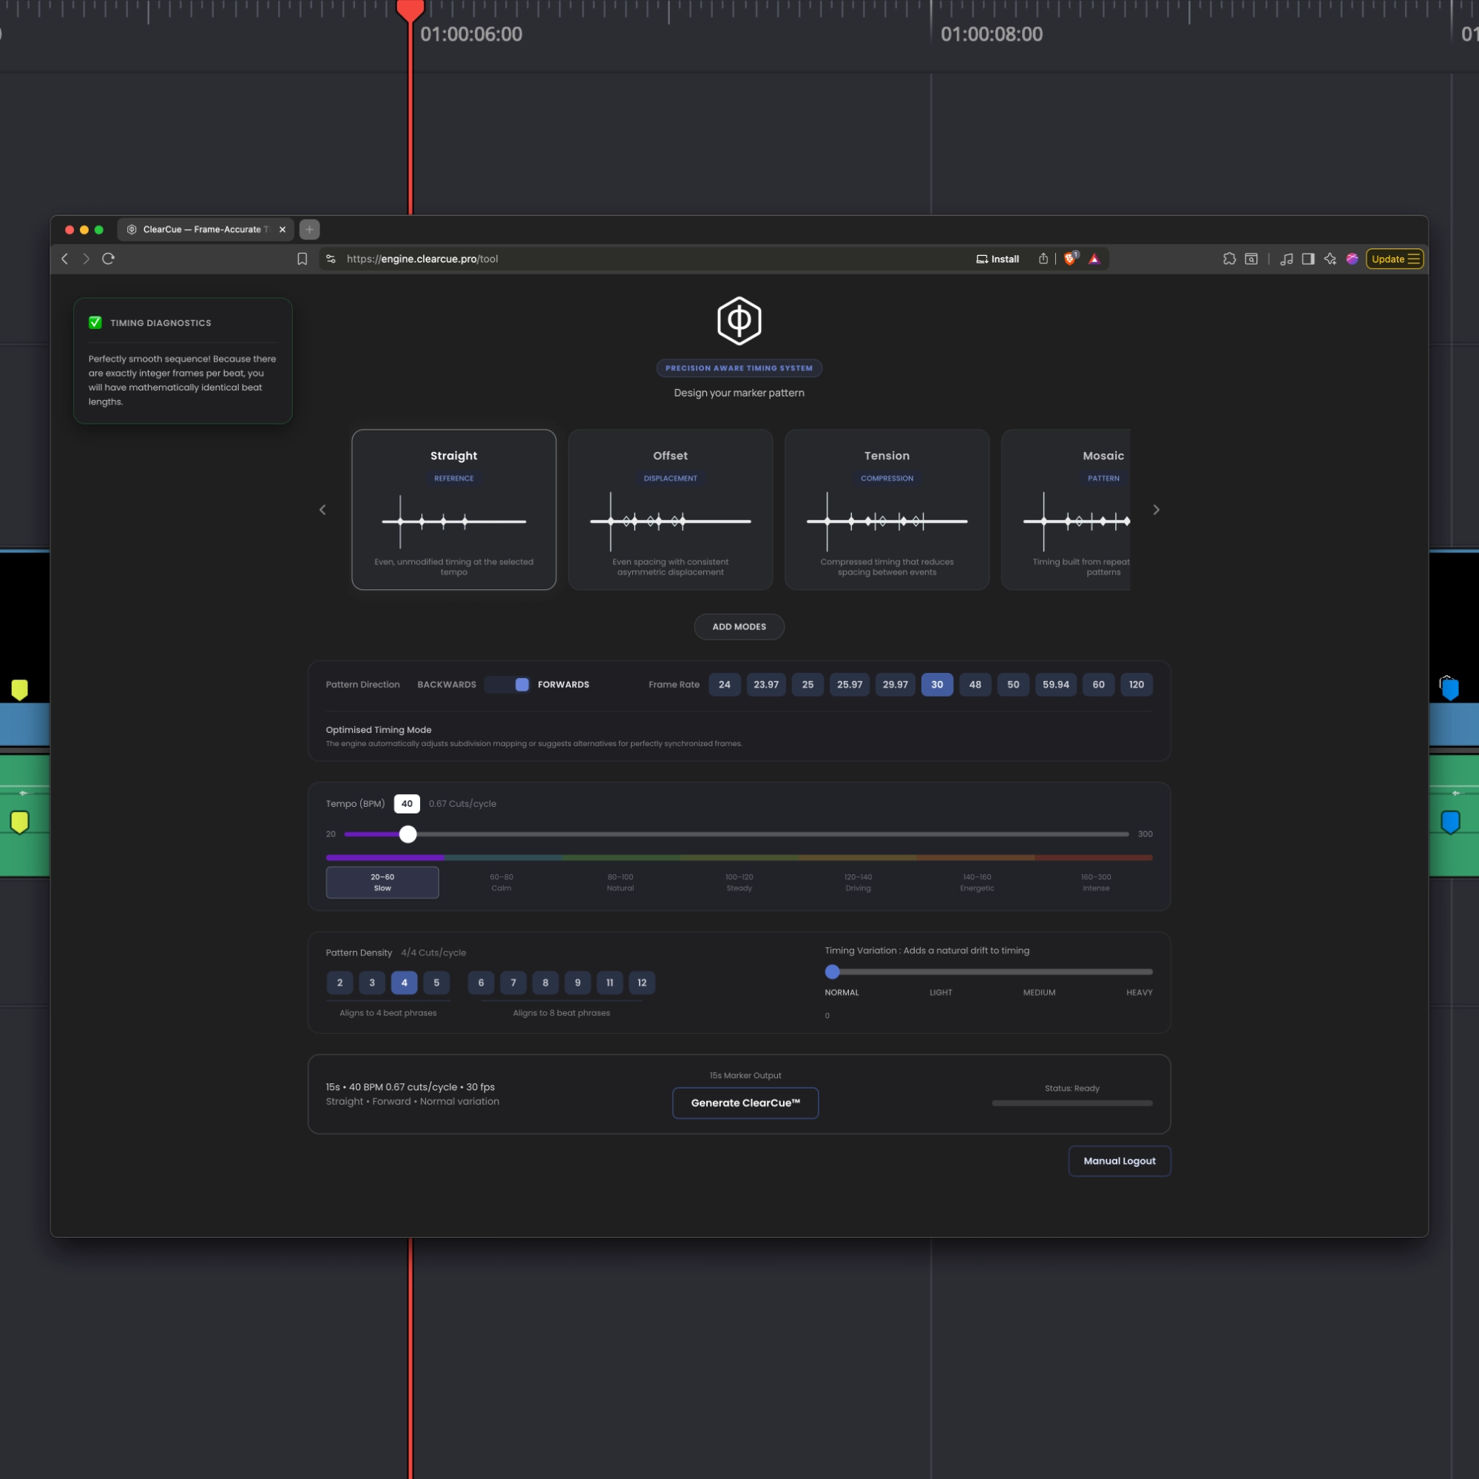This screenshot has width=1479, height=1479.
Task: Open the Leo AI sparkle icon
Action: (1330, 259)
